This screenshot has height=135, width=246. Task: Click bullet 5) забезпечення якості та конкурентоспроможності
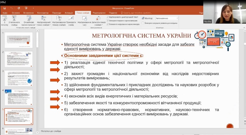[x=133, y=103]
